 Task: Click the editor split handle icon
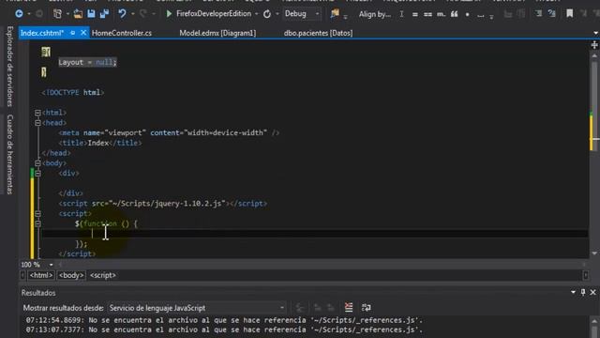click(x=594, y=45)
